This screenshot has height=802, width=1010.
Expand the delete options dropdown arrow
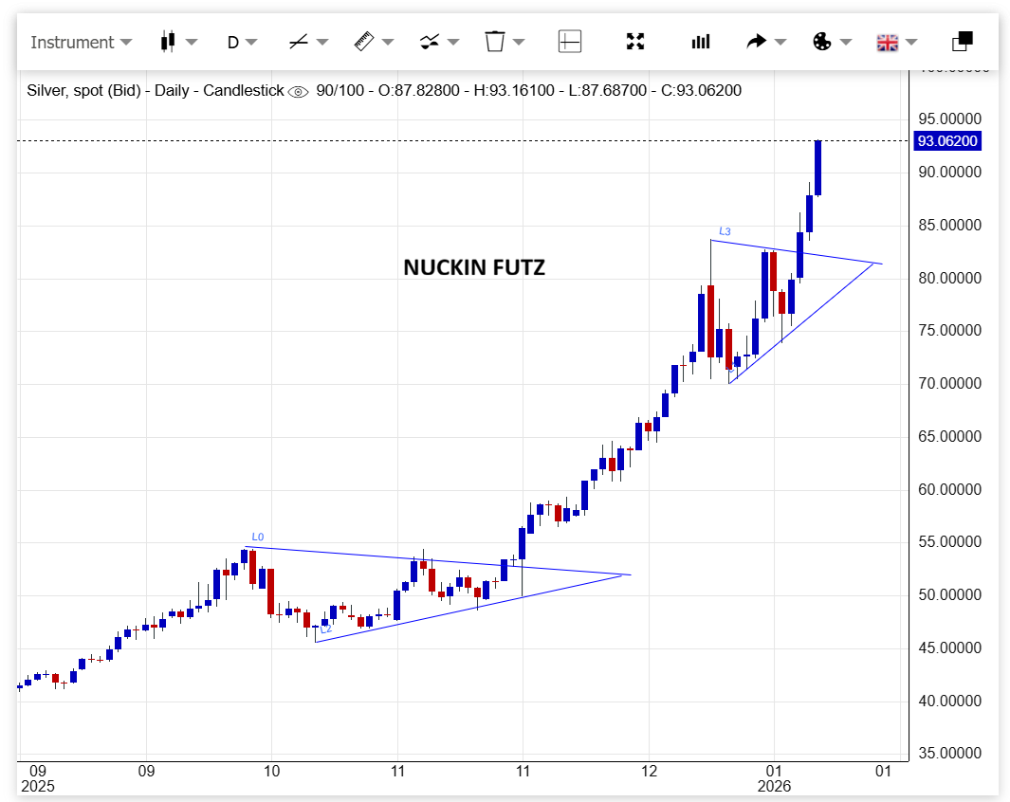pyautogui.click(x=520, y=42)
